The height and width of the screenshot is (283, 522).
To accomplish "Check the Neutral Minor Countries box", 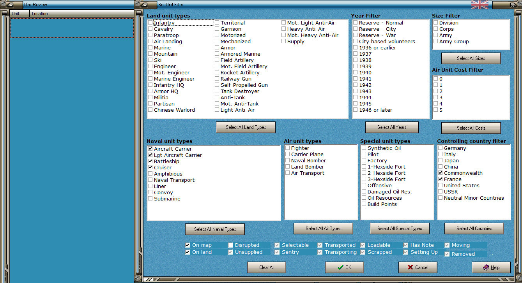I will point(440,198).
